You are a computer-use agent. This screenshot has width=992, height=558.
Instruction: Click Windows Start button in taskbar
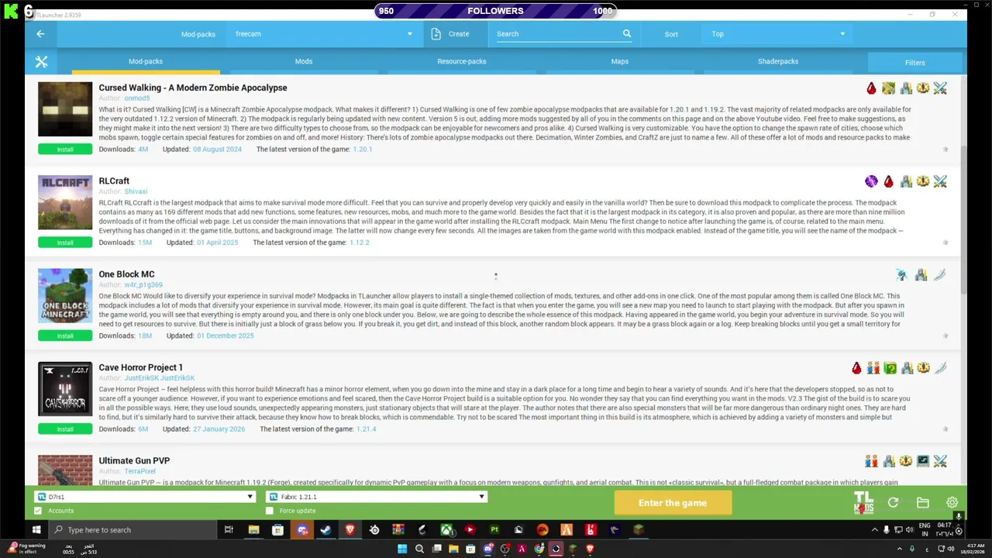tap(36, 530)
